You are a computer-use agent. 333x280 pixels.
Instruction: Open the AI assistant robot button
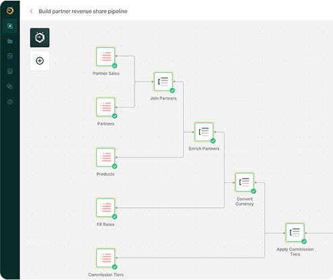point(40,38)
